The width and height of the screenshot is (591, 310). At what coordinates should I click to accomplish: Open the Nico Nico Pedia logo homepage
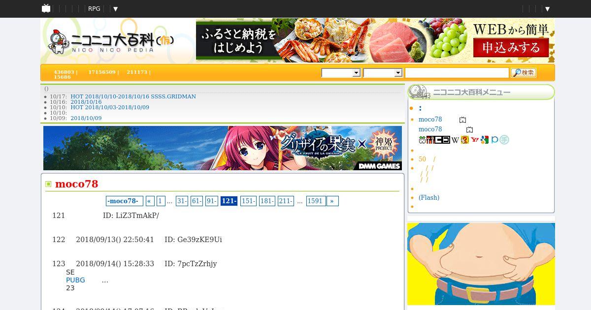coord(111,42)
